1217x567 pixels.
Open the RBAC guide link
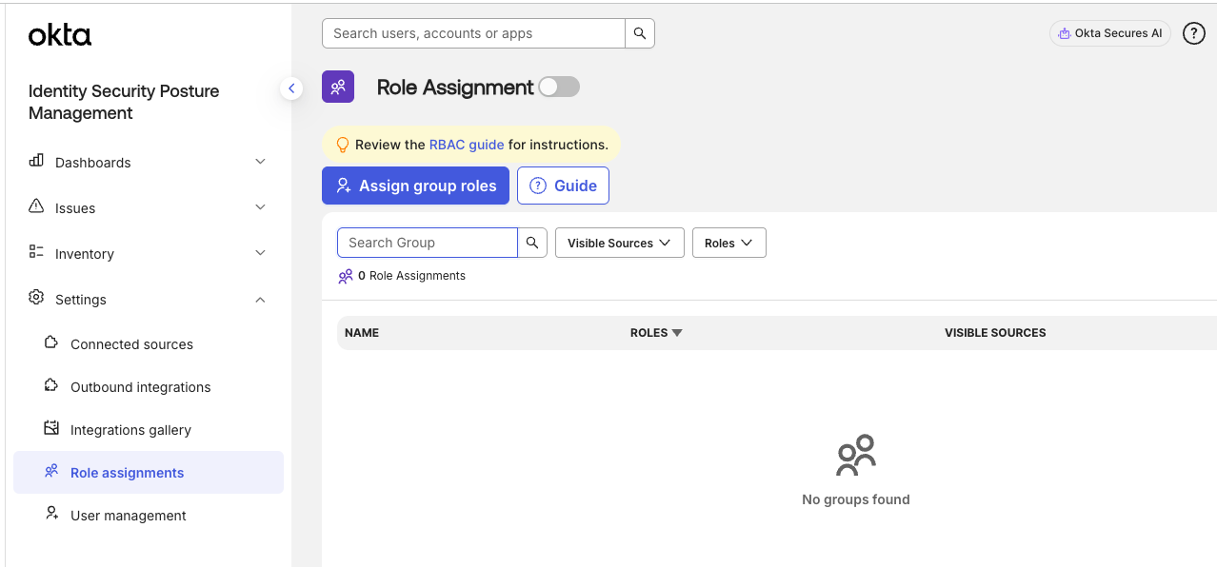[467, 145]
